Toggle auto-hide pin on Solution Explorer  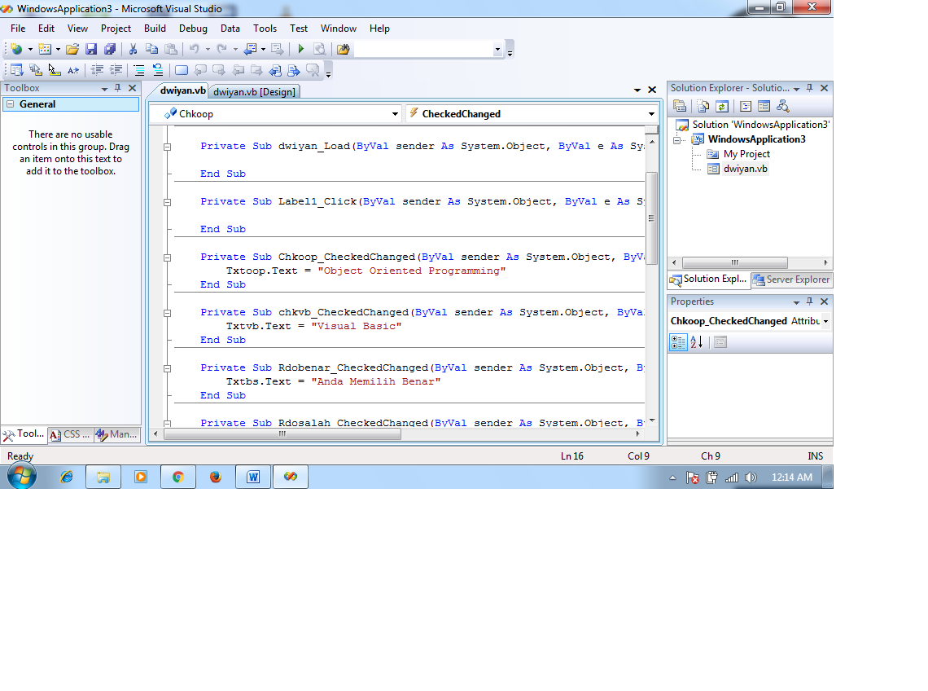point(810,88)
